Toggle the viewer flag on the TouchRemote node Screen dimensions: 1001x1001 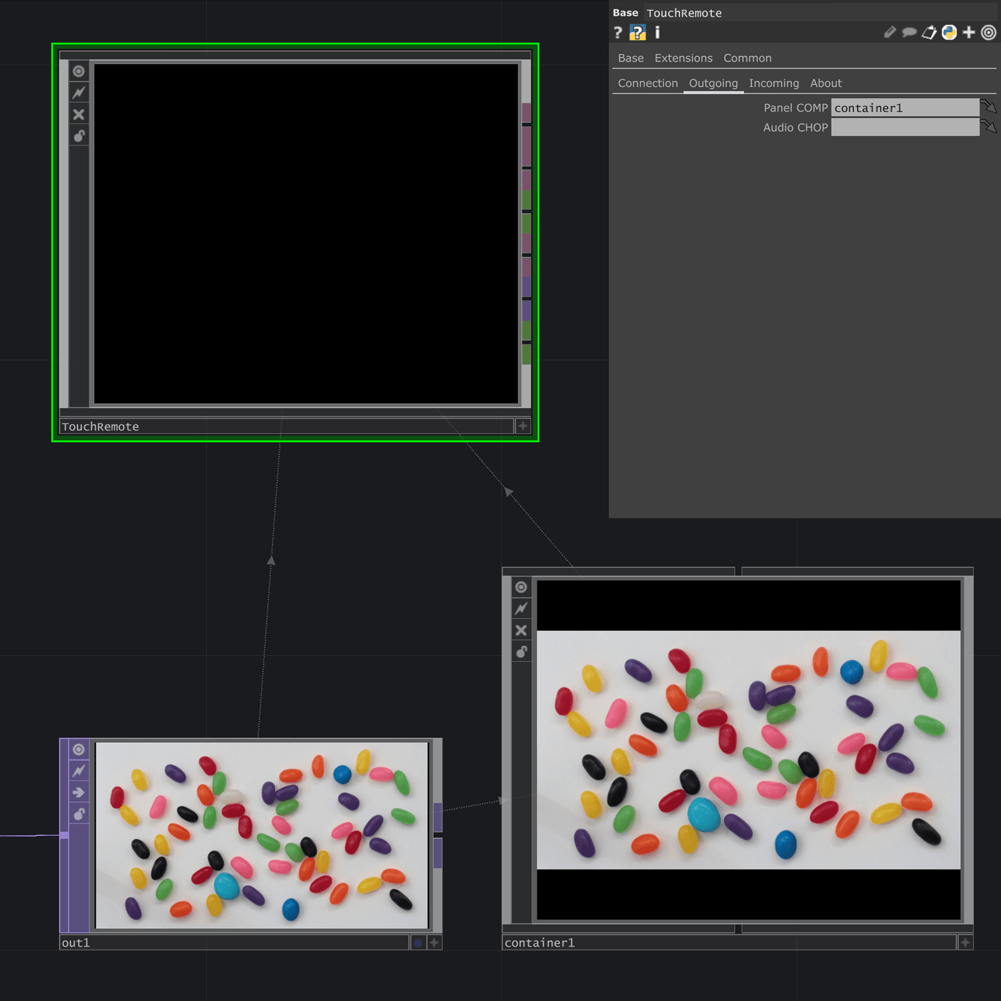[79, 70]
